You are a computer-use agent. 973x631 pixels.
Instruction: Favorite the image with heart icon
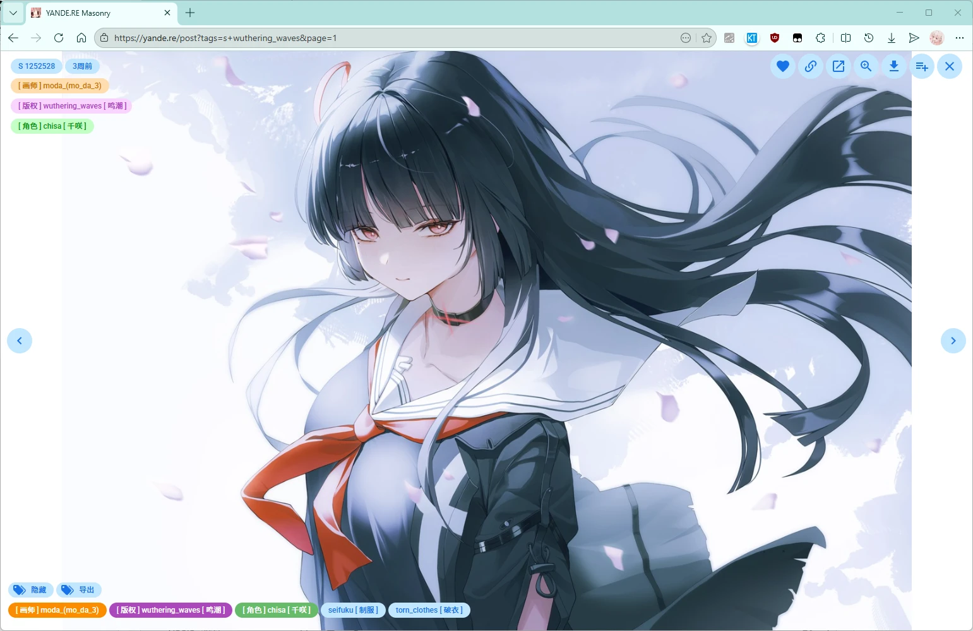[783, 66]
